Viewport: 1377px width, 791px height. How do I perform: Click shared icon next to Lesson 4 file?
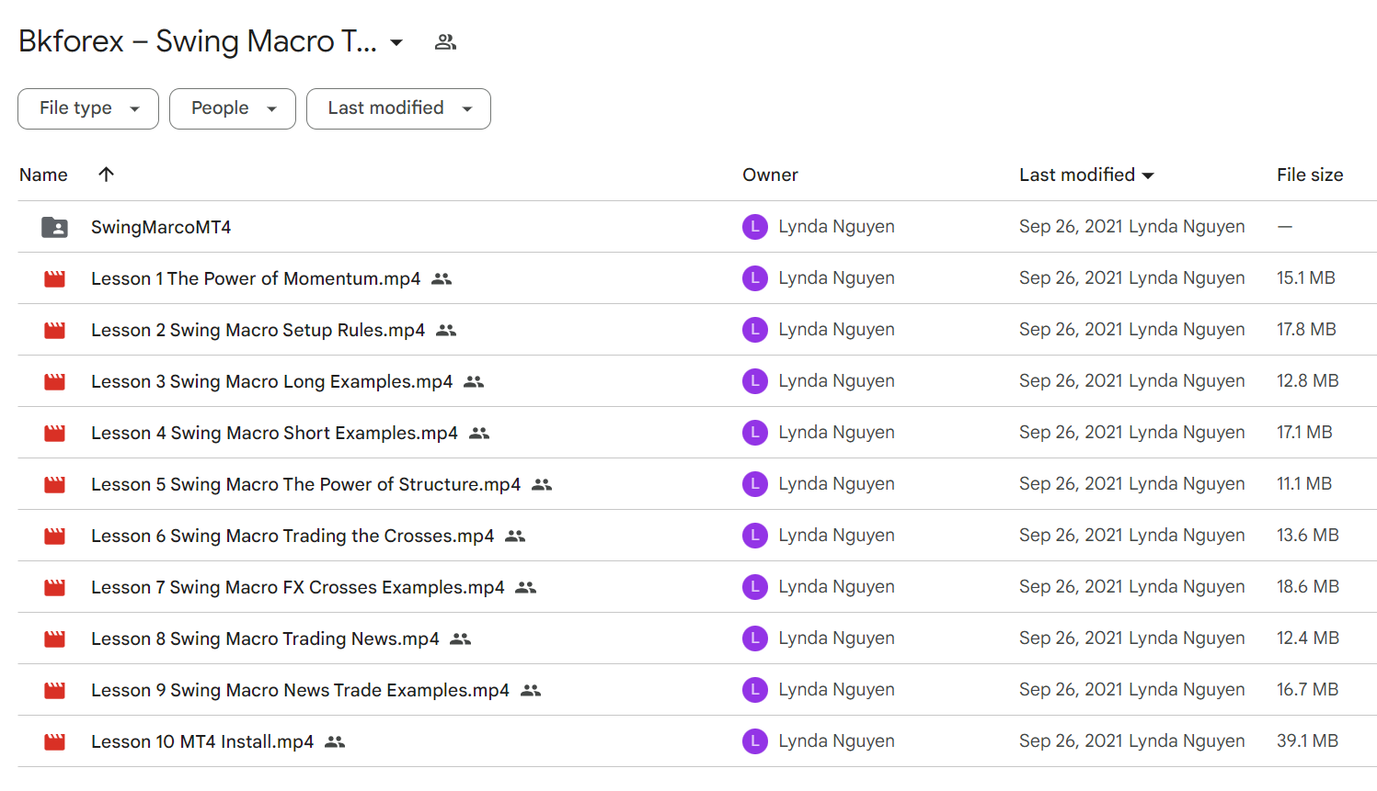[479, 433]
